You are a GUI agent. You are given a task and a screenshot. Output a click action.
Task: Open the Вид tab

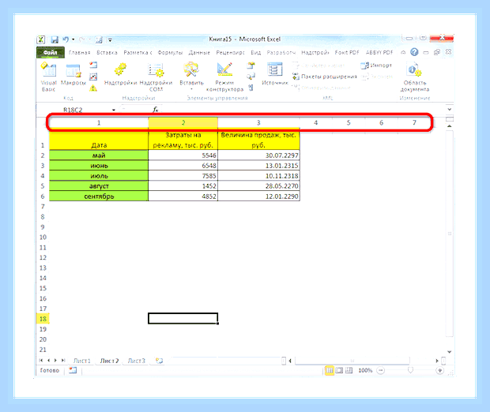click(255, 52)
